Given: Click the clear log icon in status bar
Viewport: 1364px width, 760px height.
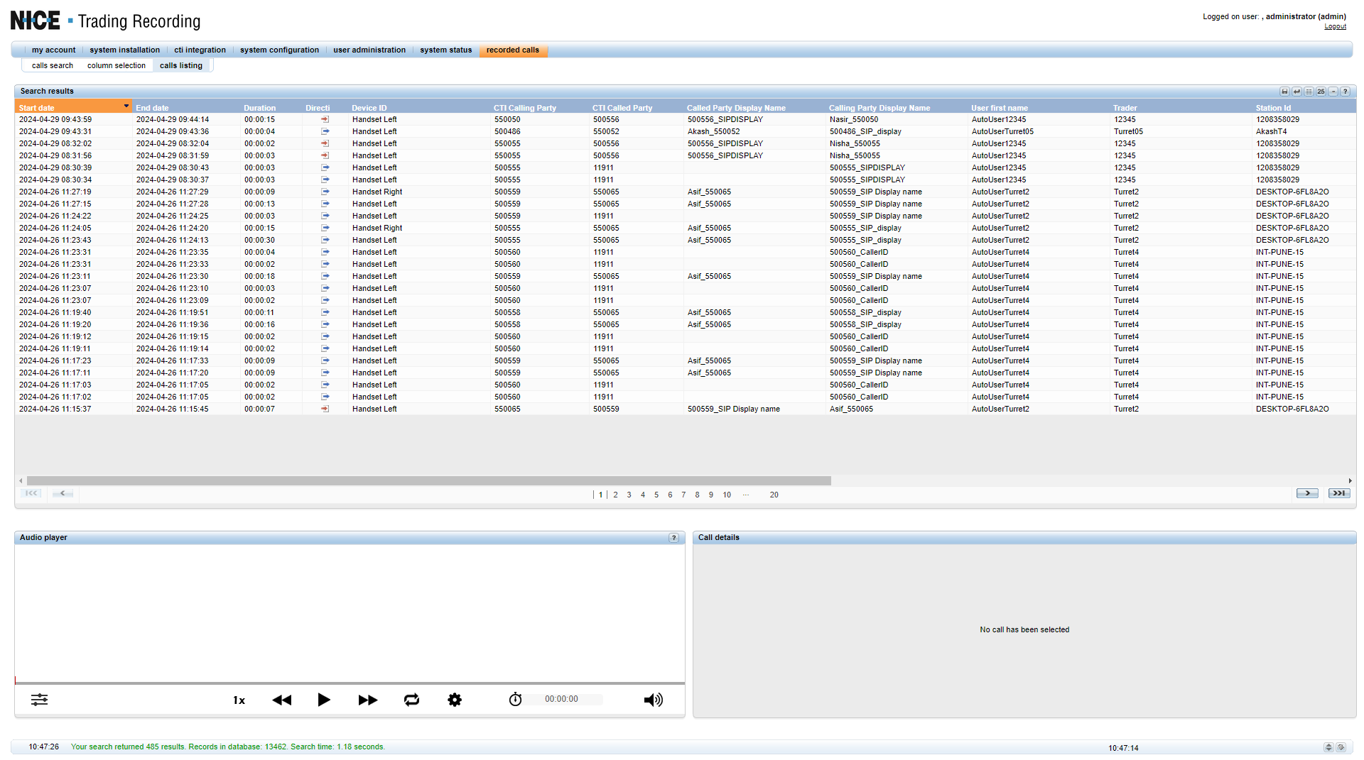Looking at the screenshot, I should click(x=1341, y=747).
